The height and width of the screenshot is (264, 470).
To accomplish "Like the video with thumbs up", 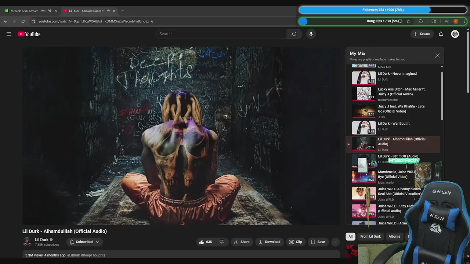I will point(206,242).
